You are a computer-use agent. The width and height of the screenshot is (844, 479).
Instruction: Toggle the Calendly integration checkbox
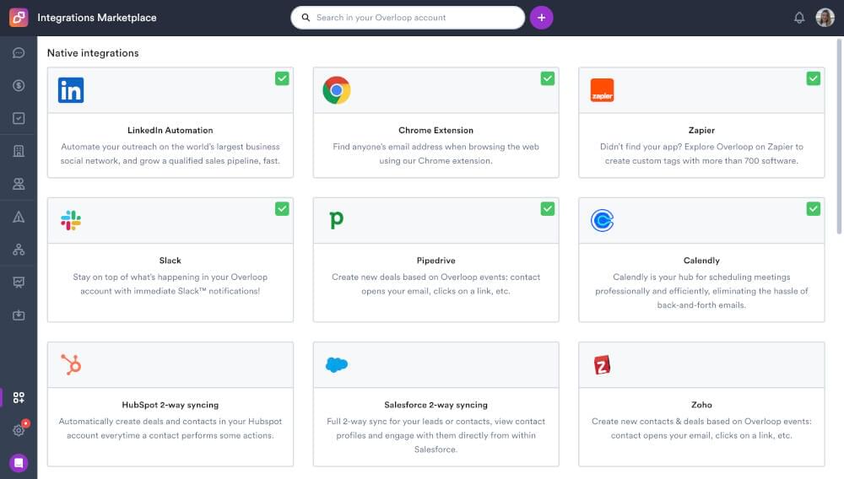point(813,208)
